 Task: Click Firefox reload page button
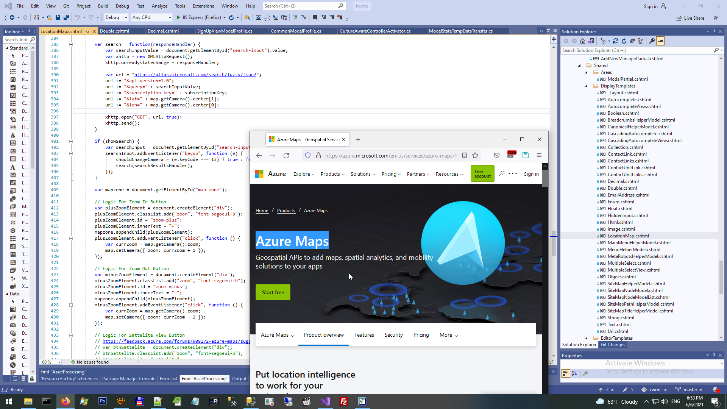pos(286,156)
